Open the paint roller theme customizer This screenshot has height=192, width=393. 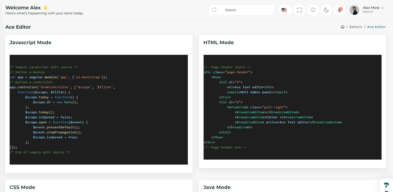point(386,186)
